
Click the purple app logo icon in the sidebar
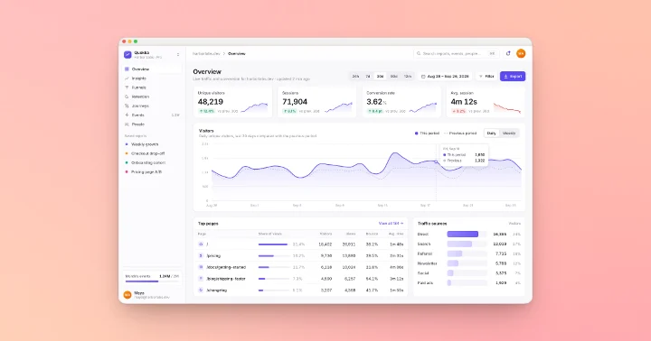click(x=127, y=55)
